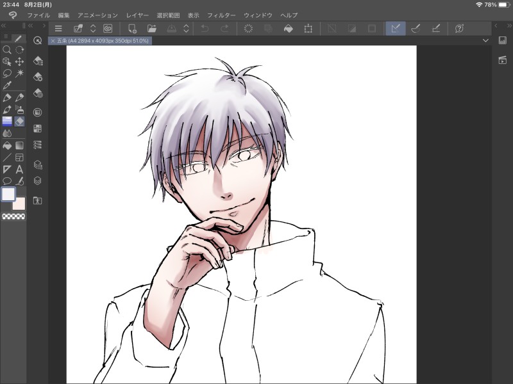Select the Rotate canvas tool
This screenshot has height=384, width=513.
(20, 50)
